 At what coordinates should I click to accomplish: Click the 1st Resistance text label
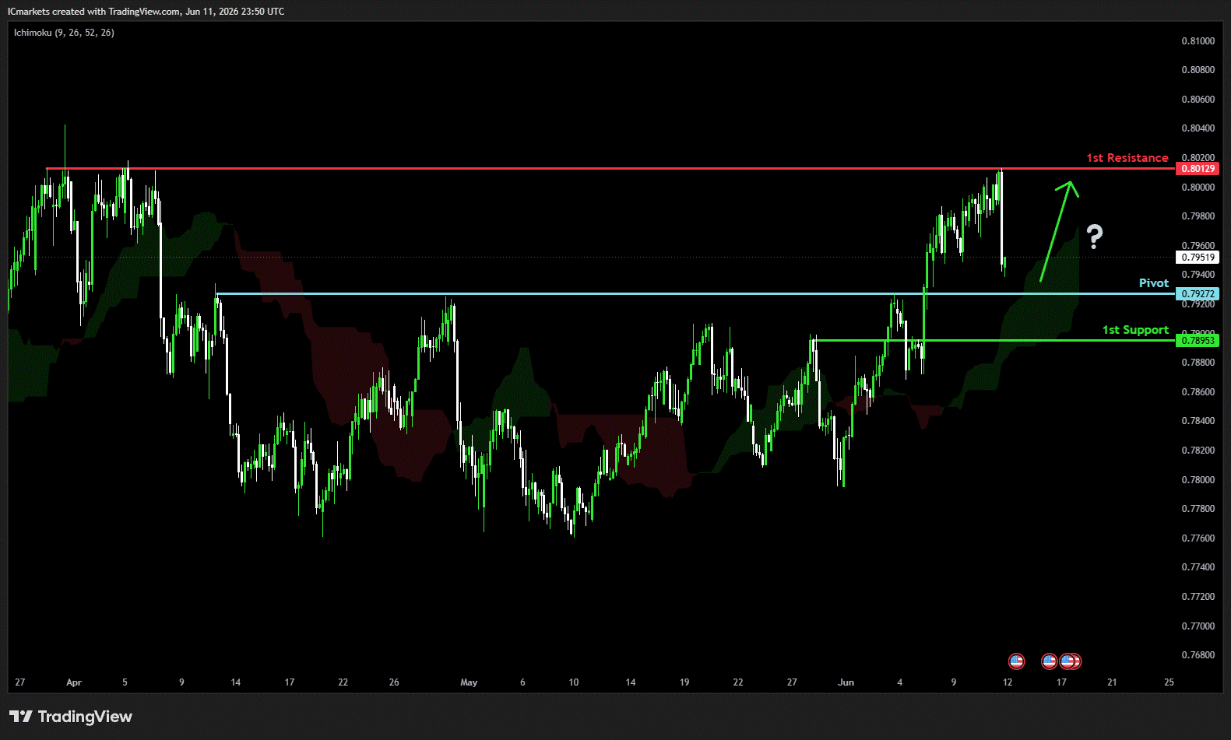[1127, 158]
